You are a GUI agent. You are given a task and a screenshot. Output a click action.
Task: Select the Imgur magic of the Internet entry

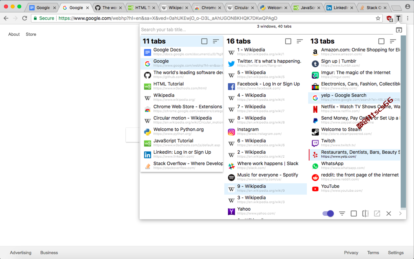point(354,75)
